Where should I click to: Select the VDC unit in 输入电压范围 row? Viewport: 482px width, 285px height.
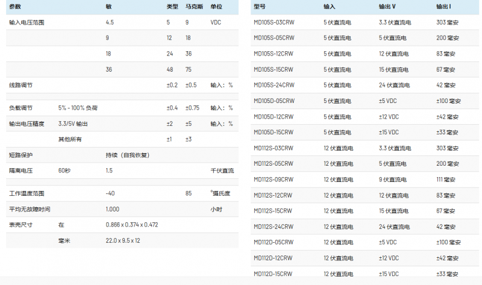pos(216,22)
